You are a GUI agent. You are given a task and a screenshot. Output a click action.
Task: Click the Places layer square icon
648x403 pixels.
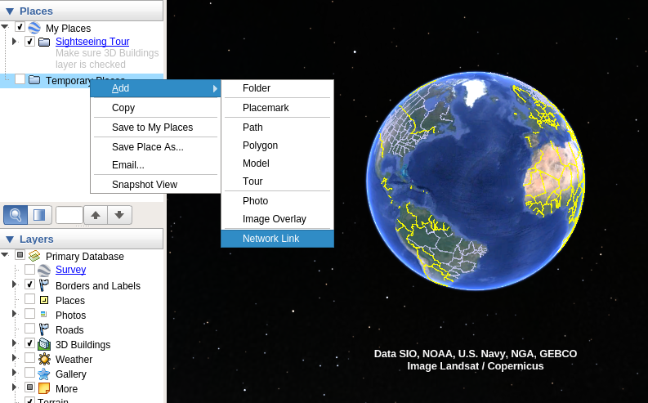[x=44, y=300]
